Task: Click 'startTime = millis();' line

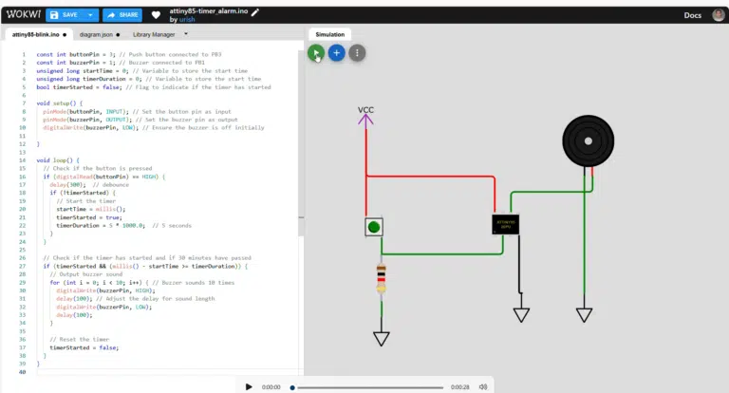Action: click(x=91, y=209)
